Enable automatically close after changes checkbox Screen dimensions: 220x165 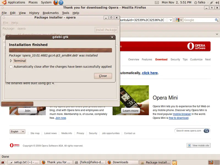11,67
